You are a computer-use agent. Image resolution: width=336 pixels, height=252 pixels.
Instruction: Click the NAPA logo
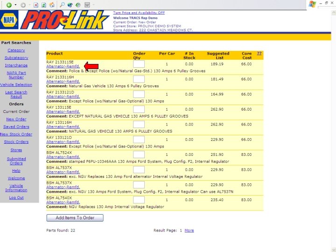pyautogui.click(x=9, y=20)
